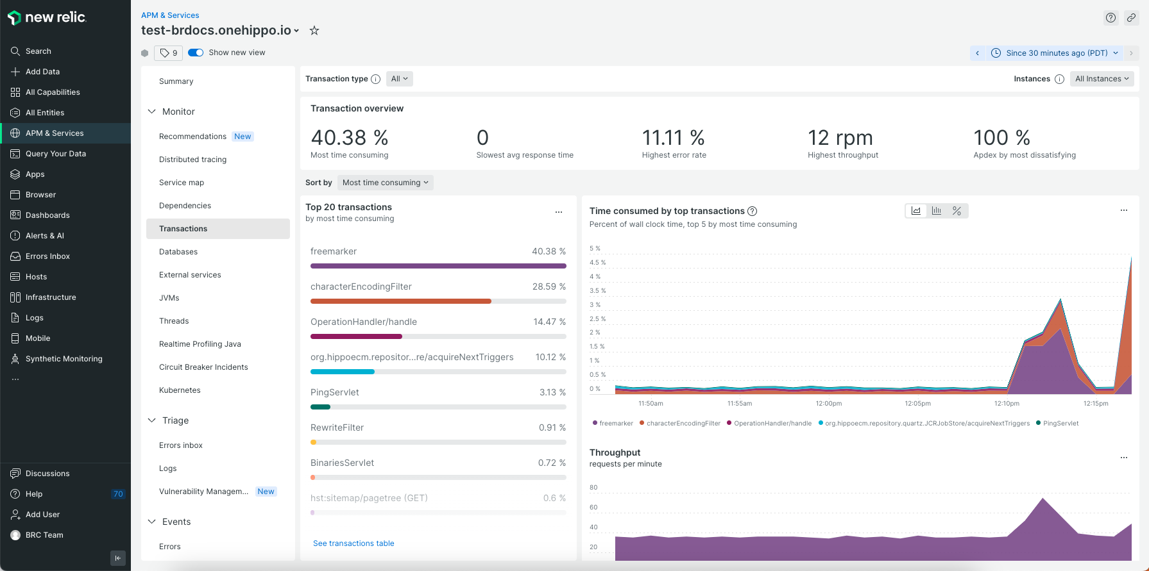The width and height of the screenshot is (1149, 571).
Task: Open Query Your Data
Action: [65, 154]
